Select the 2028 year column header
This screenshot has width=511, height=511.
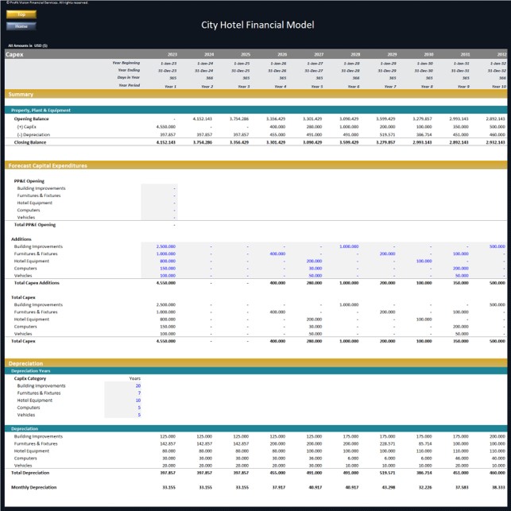tap(355, 54)
